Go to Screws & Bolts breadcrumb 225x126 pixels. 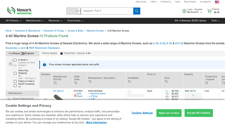point(75,31)
